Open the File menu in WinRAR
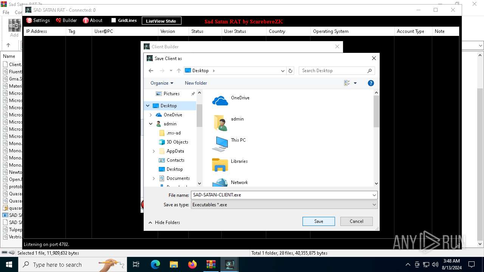484x272 pixels. pos(6,12)
